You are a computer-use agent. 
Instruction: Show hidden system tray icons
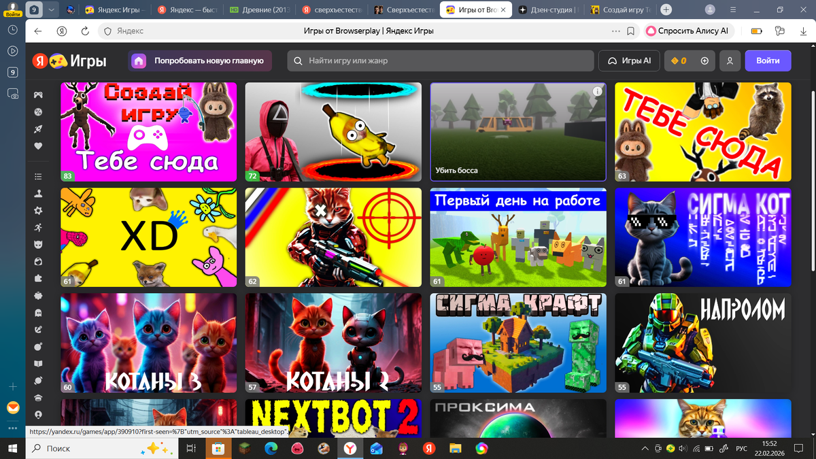point(645,449)
